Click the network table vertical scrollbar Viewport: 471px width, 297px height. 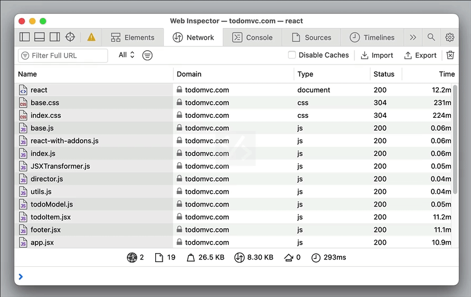(x=455, y=140)
